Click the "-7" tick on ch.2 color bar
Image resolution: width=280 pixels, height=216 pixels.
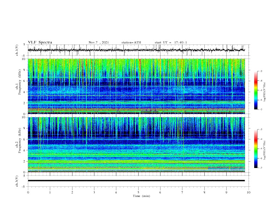(x=261, y=168)
